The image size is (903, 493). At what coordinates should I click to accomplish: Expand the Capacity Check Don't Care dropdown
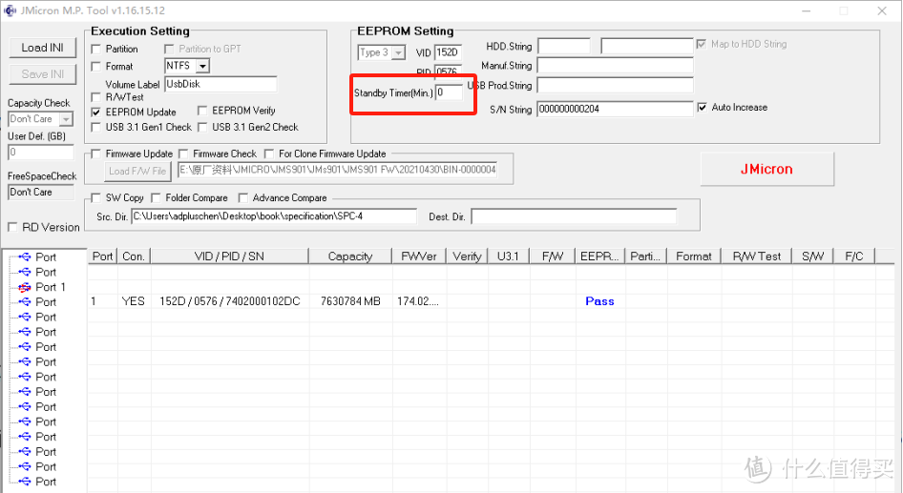[66, 119]
